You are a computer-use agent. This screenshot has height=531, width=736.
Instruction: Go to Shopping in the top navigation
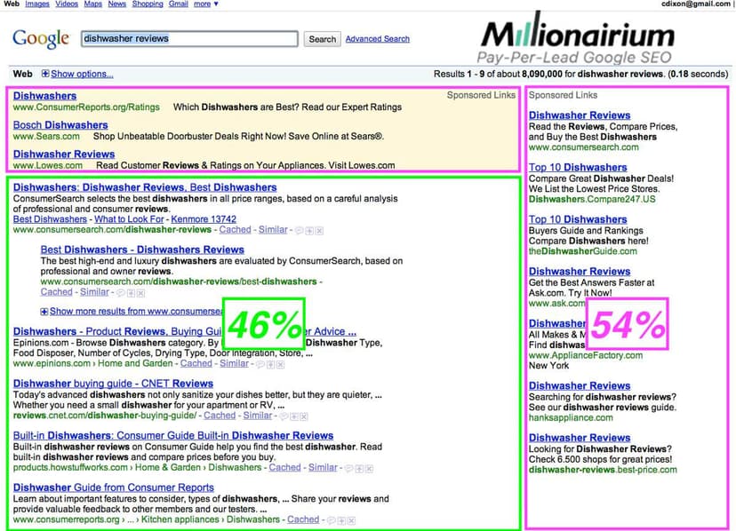click(148, 4)
